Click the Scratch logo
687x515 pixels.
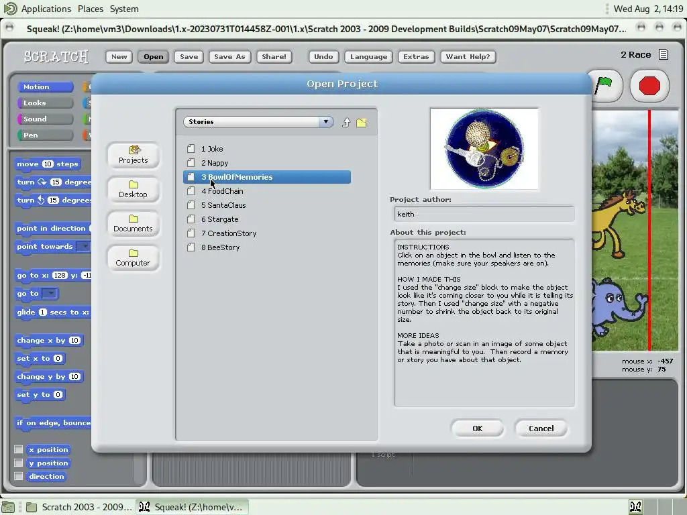(x=56, y=56)
